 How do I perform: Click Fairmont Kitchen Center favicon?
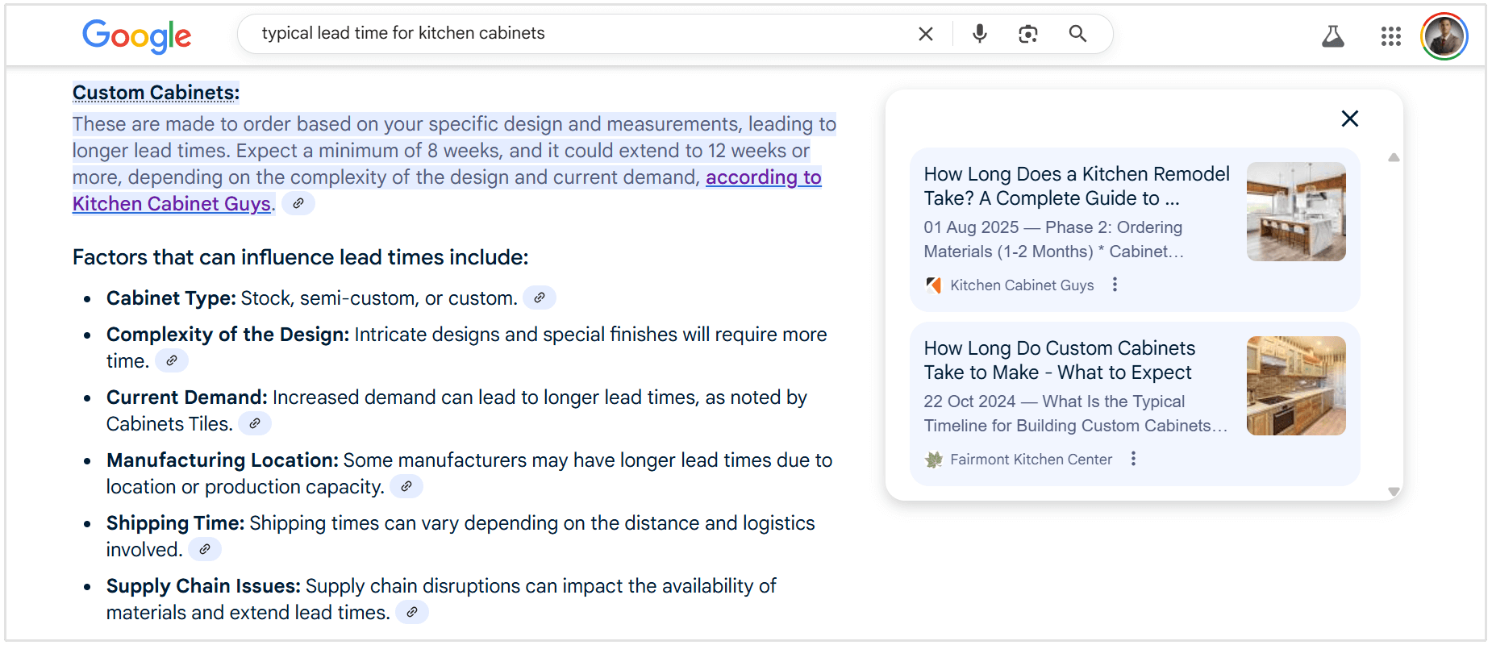(934, 460)
